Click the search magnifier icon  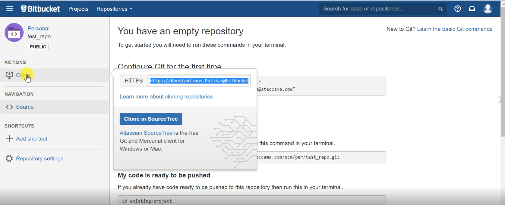(x=440, y=9)
